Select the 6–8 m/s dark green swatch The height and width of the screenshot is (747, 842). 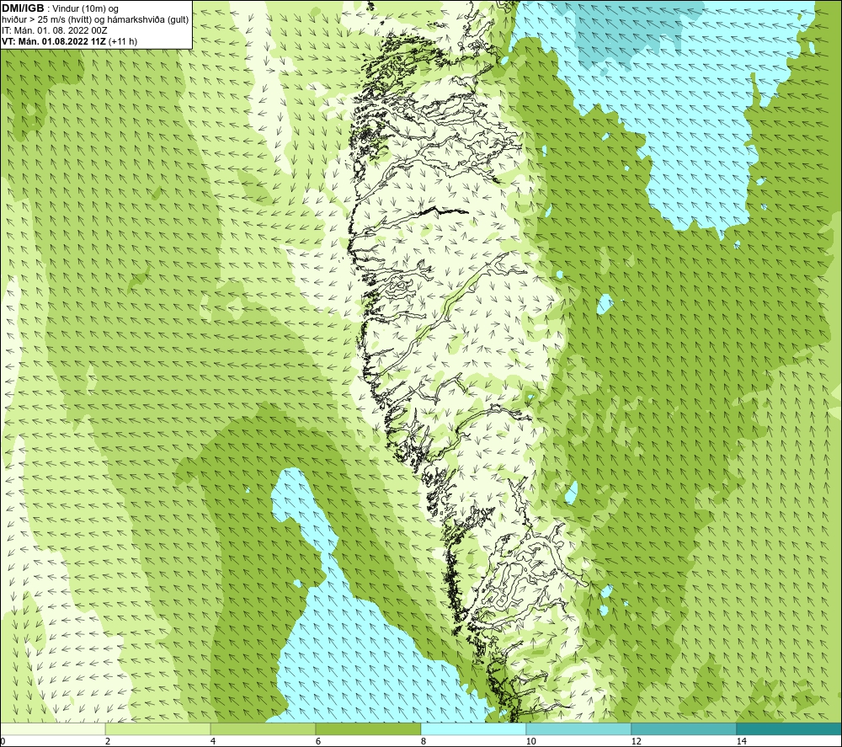click(x=369, y=729)
